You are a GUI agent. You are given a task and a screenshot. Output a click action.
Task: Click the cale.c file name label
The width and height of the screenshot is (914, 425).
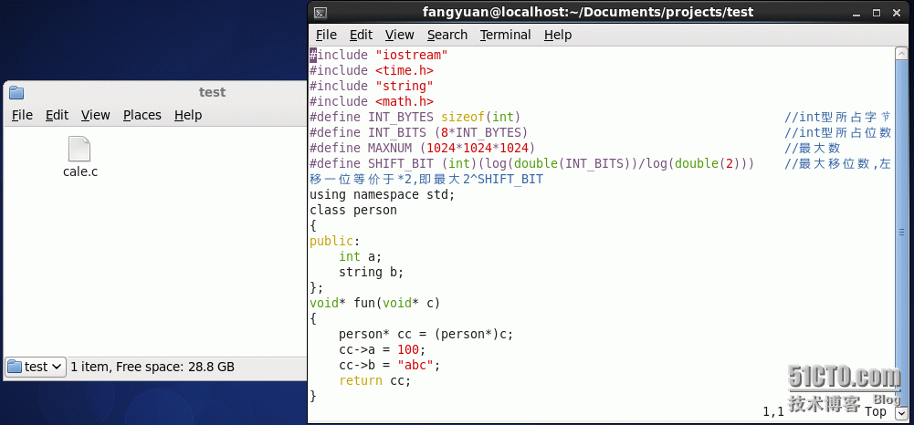[80, 171]
